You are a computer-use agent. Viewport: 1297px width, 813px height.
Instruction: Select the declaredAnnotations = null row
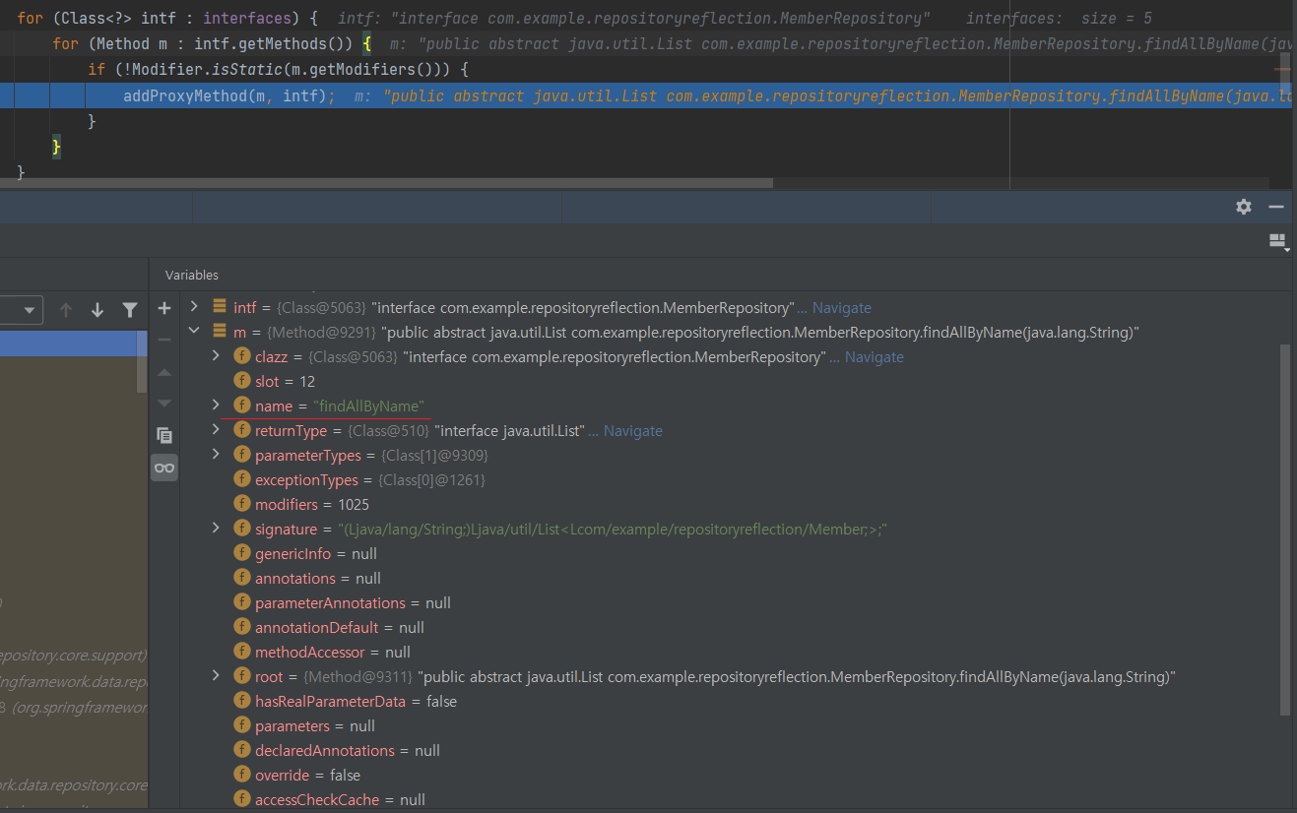(x=730, y=750)
